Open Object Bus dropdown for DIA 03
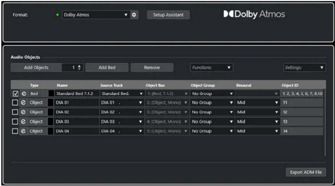335x186 pixels. [167, 122]
